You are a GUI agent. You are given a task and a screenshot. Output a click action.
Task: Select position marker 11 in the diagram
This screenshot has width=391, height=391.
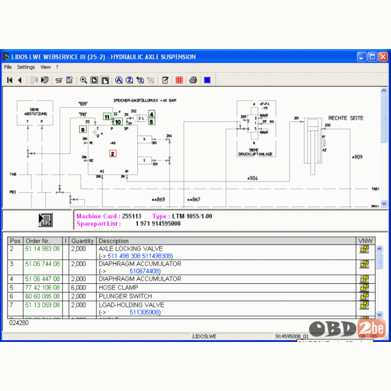click(x=107, y=117)
